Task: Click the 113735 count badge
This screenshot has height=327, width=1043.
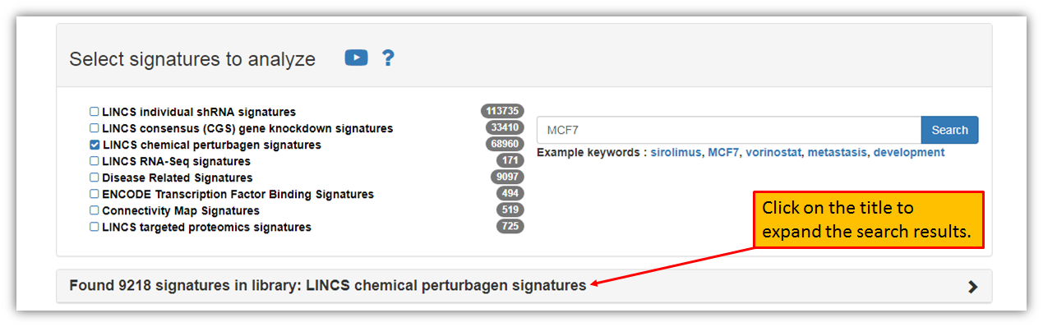Action: pos(502,111)
